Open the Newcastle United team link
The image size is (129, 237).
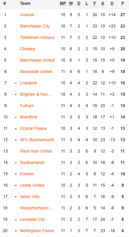point(36,72)
